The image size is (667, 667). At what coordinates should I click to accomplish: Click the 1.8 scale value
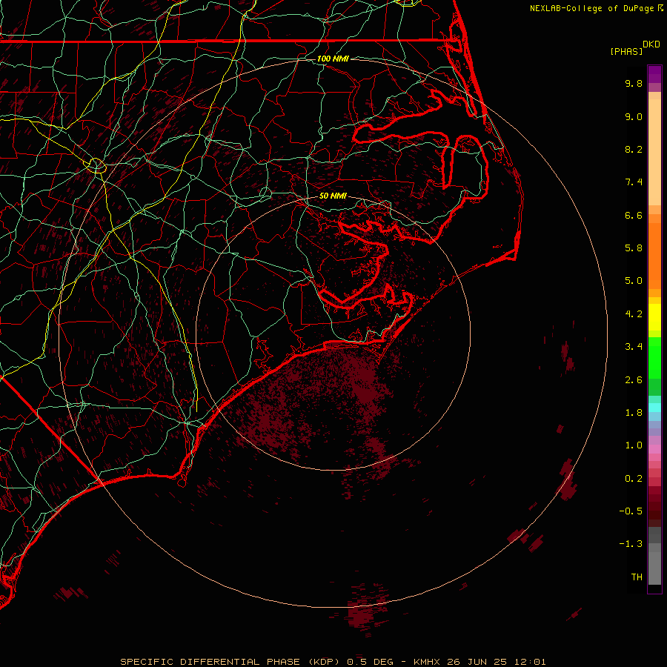pyautogui.click(x=634, y=413)
